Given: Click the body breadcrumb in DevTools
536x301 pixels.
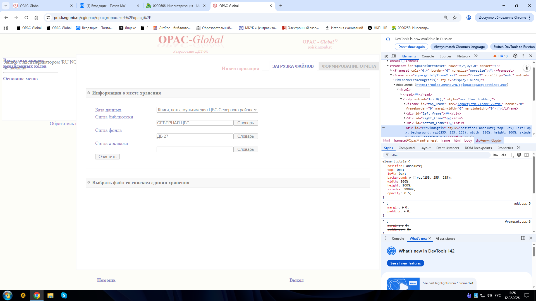Looking at the screenshot, I should [x=468, y=140].
